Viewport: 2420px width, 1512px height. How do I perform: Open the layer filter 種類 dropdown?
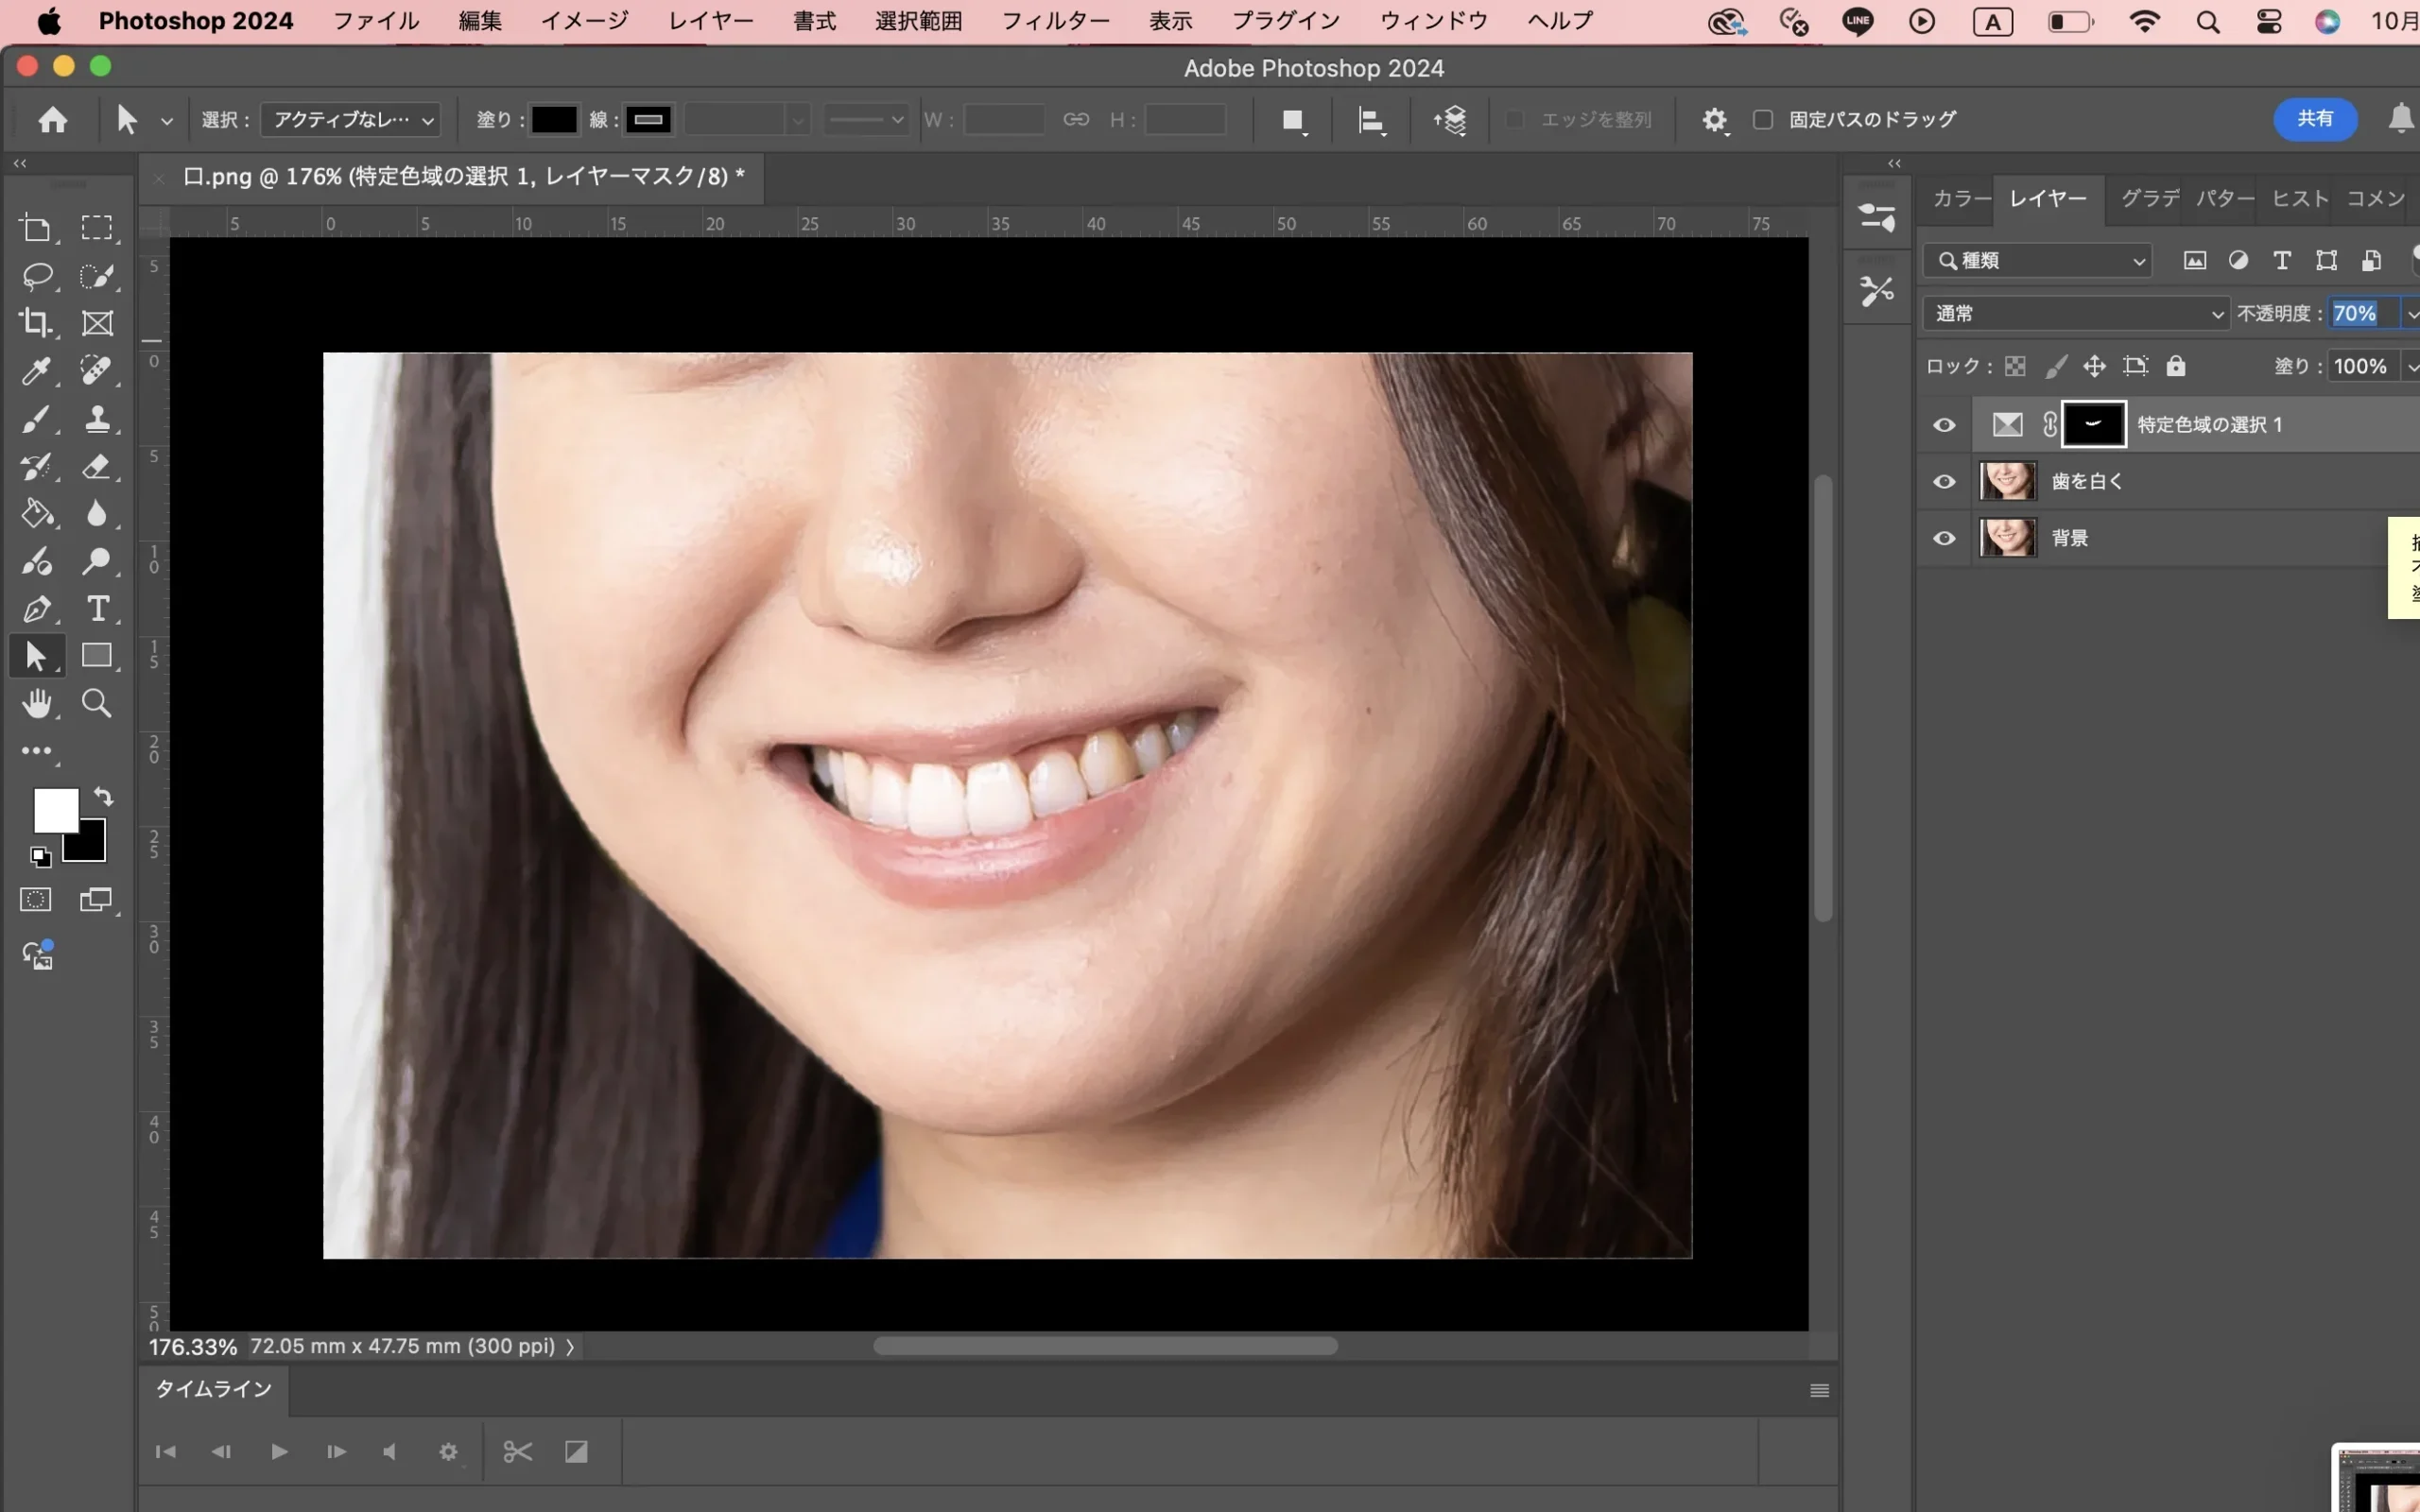[x=2038, y=261]
